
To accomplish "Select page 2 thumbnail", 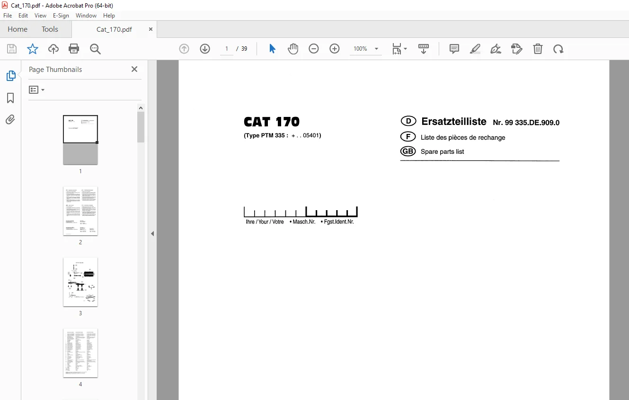I will pos(80,211).
